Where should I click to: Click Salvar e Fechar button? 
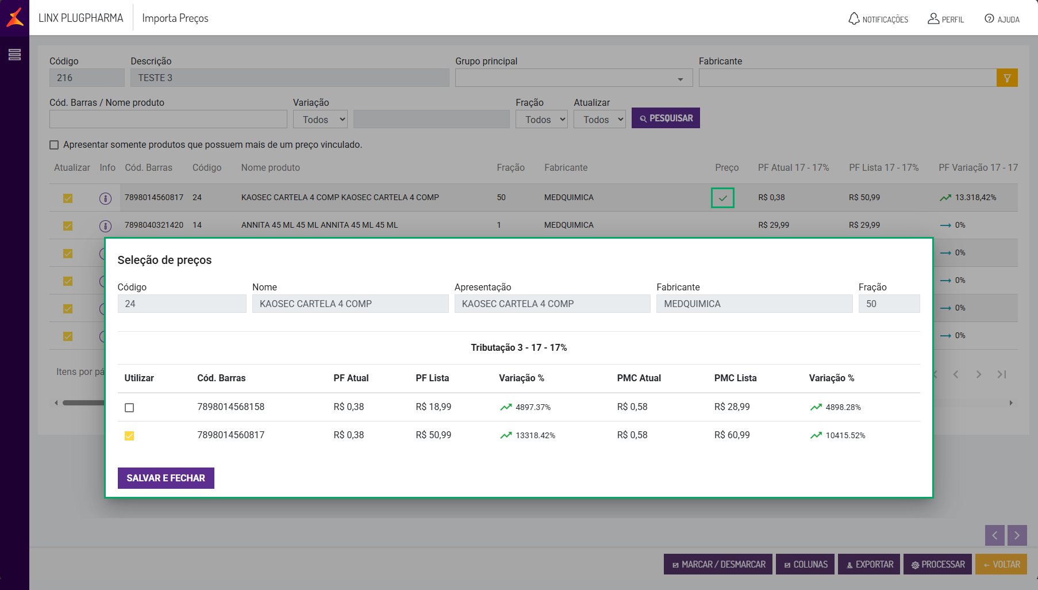[x=166, y=478]
